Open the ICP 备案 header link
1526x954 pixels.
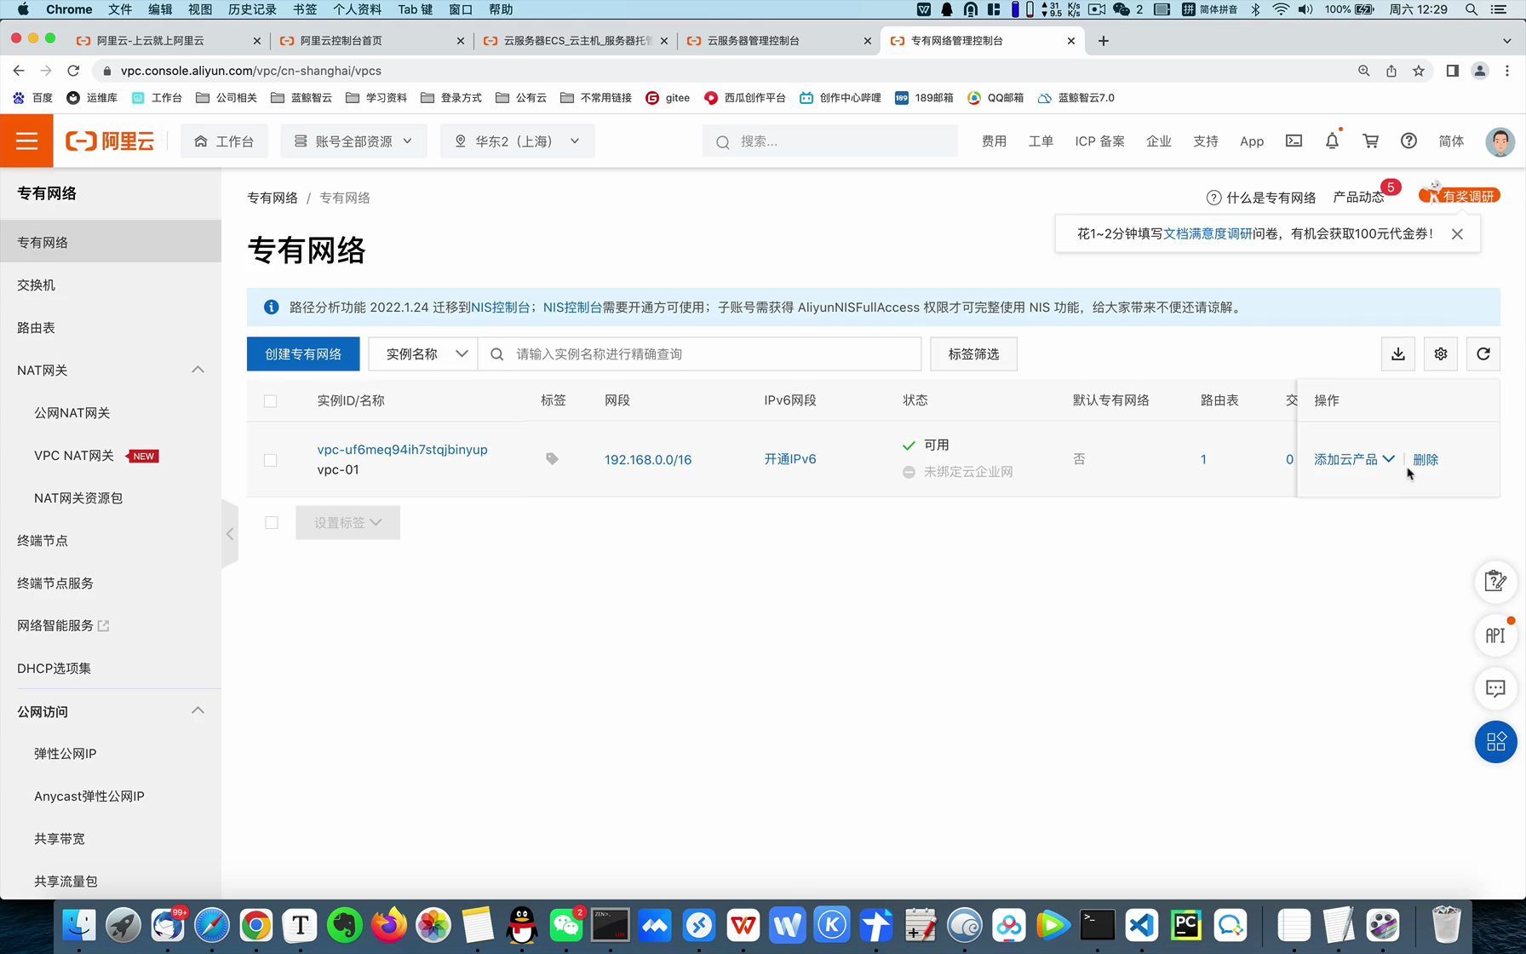(1099, 141)
